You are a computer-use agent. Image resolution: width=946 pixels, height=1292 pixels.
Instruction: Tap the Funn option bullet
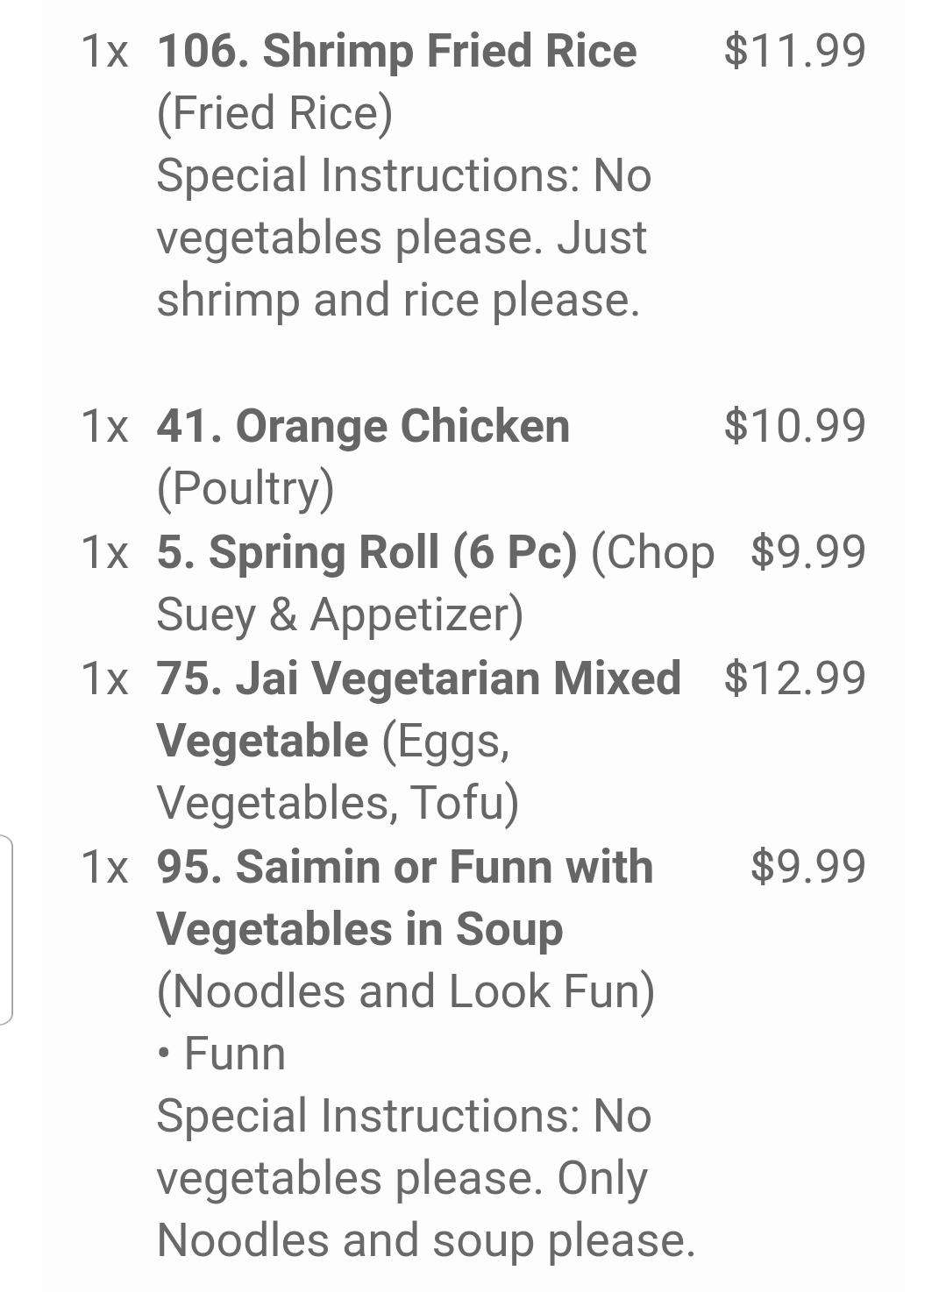point(223,1054)
